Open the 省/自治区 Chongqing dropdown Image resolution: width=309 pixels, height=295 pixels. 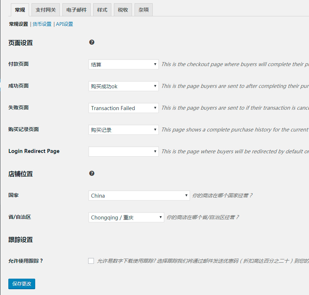coord(126,217)
